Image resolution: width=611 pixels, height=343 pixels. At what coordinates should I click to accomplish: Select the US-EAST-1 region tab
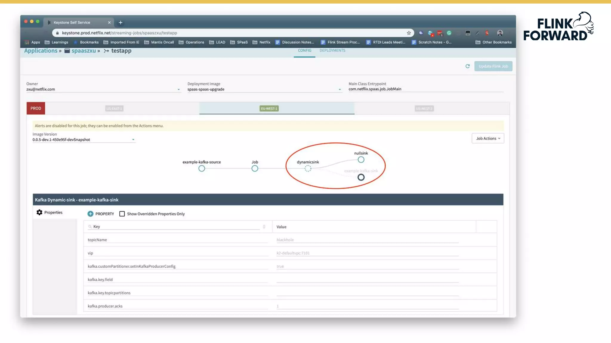pyautogui.click(x=114, y=108)
